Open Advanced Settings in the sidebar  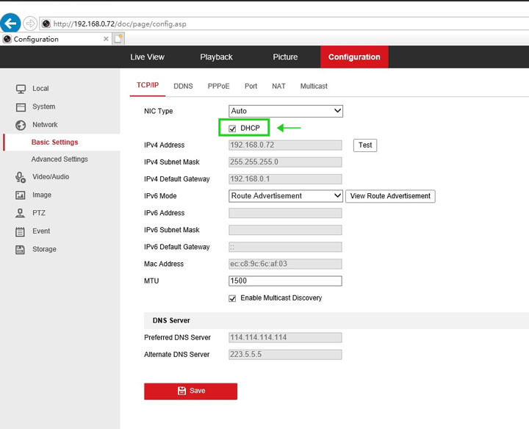pos(60,159)
